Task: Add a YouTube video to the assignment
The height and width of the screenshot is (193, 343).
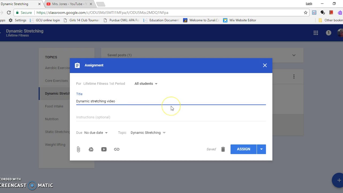Action: [x=104, y=149]
